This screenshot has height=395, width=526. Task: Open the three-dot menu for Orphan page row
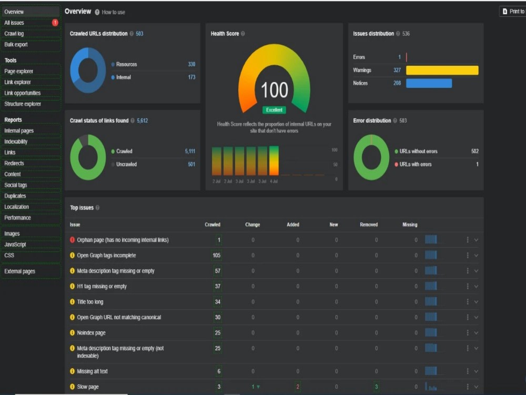tap(467, 240)
